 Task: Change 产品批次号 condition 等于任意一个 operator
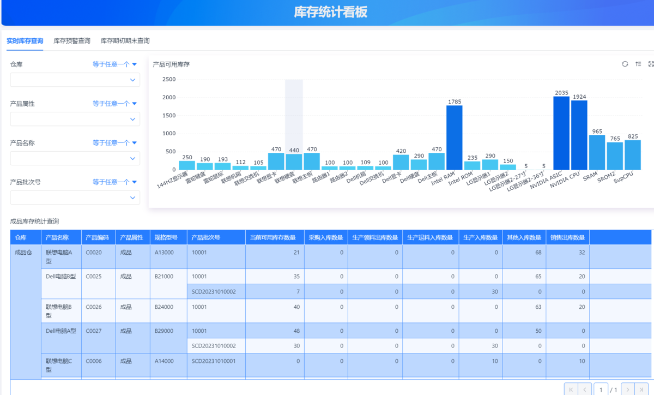point(114,182)
